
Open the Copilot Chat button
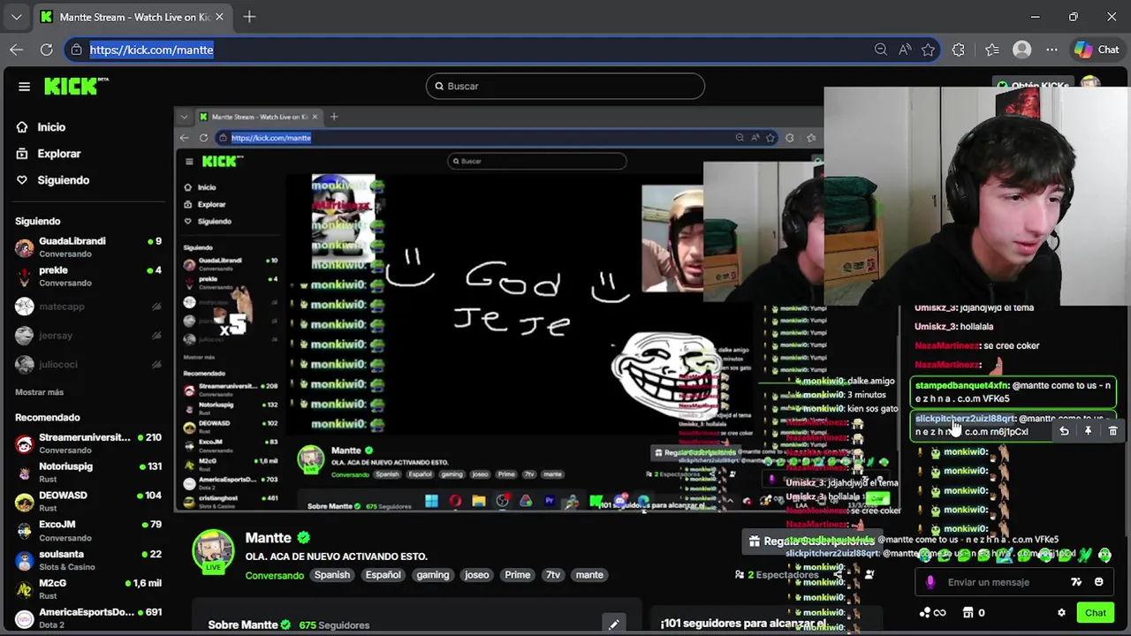tap(1097, 49)
